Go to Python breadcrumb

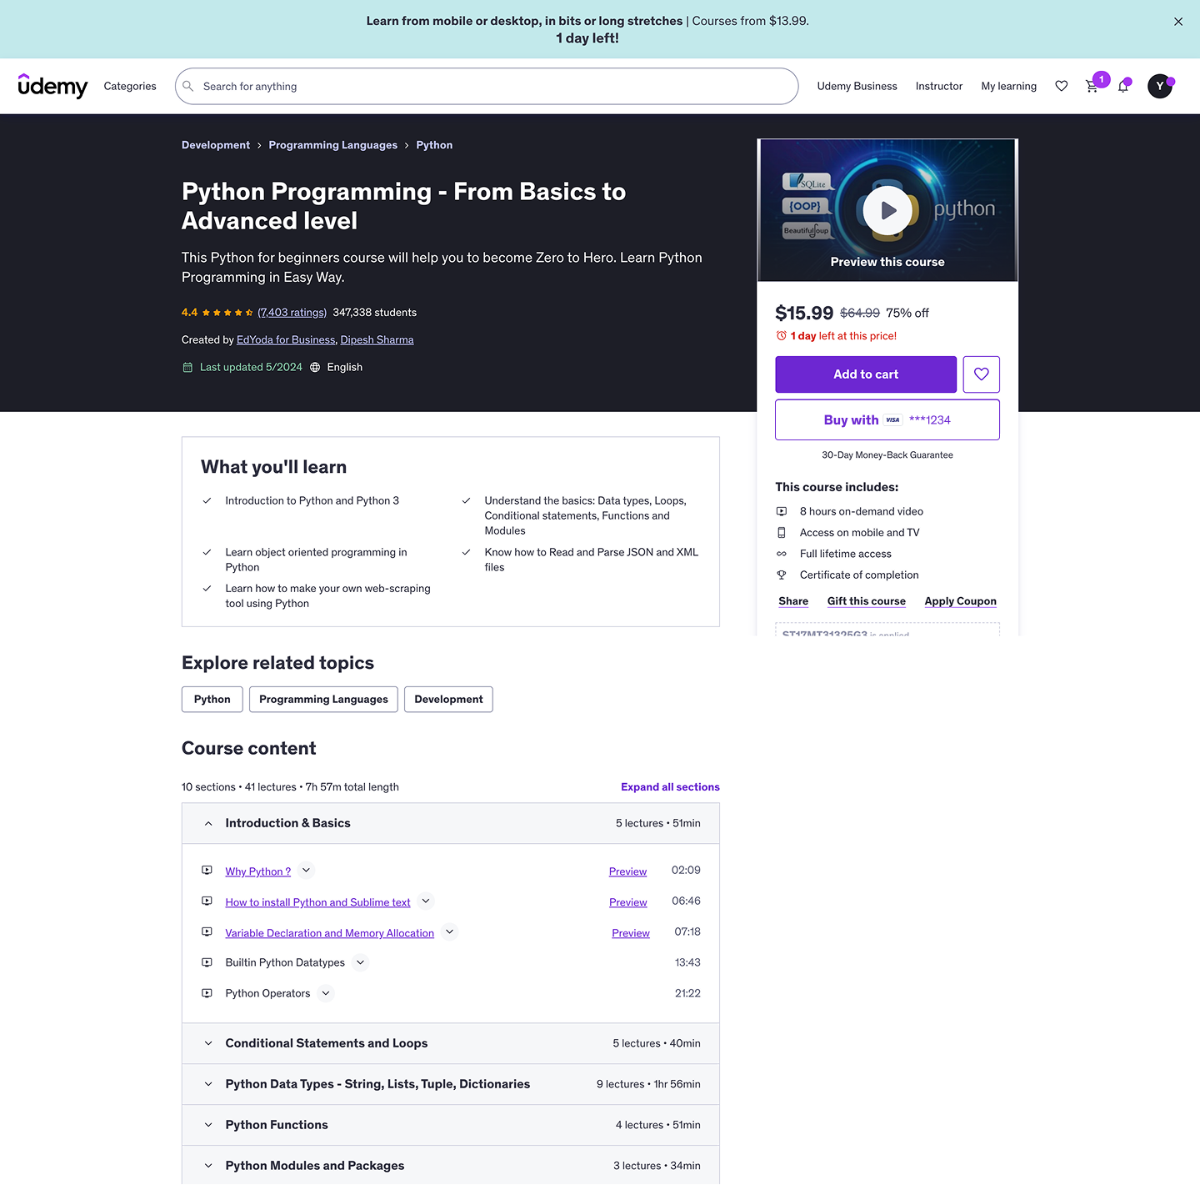[x=434, y=145]
